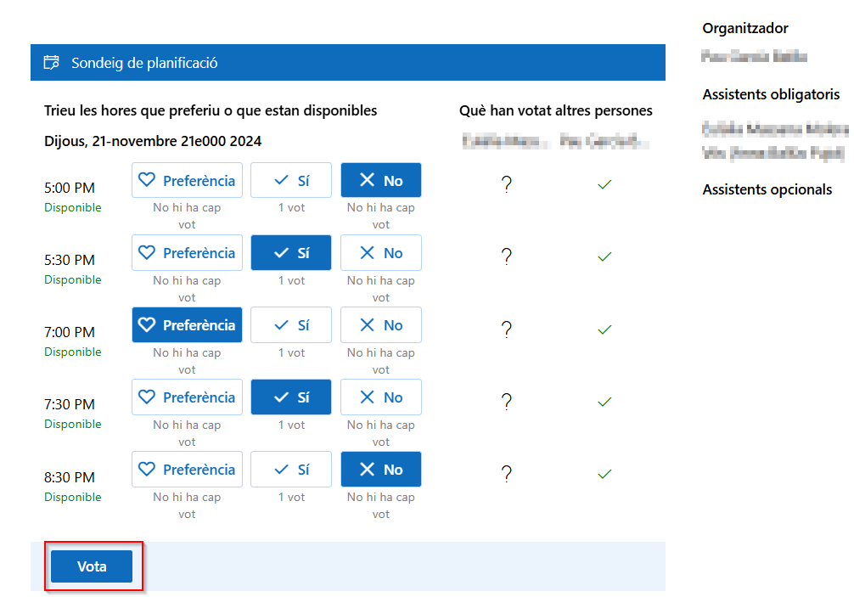Image resolution: width=854 pixels, height=597 pixels.
Task: Click the green checkmark beside 8:30 PM
Action: [604, 474]
